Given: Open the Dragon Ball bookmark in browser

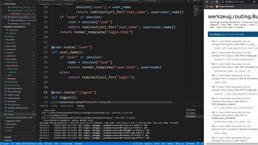Looking at the screenshot, I should coord(225,6).
